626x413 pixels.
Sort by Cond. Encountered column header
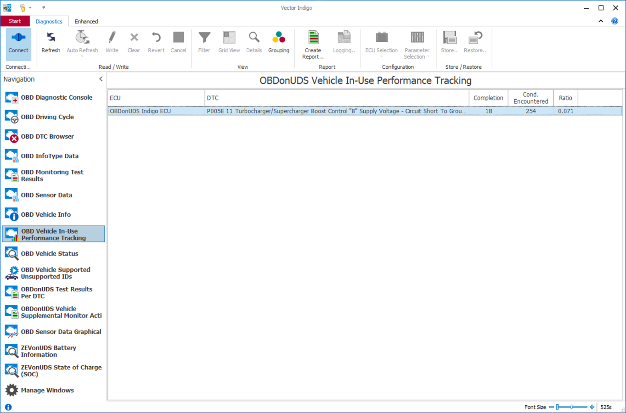tap(530, 98)
